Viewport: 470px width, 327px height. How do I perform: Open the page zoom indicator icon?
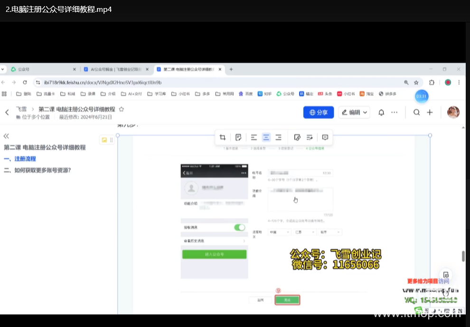click(x=406, y=83)
